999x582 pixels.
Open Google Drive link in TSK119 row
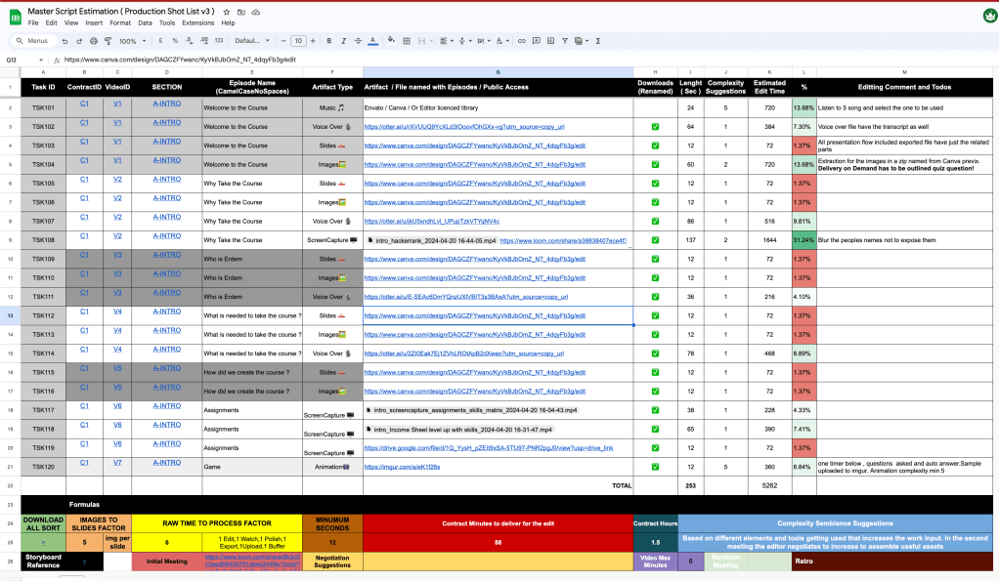(489, 447)
